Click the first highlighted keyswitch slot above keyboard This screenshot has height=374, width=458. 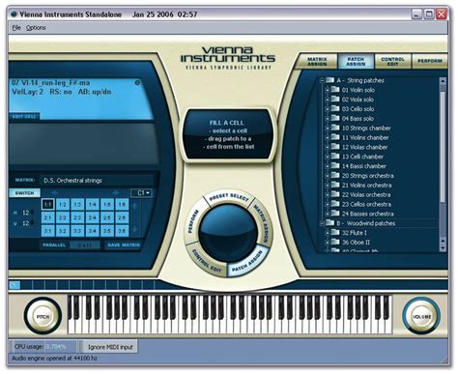(14, 285)
